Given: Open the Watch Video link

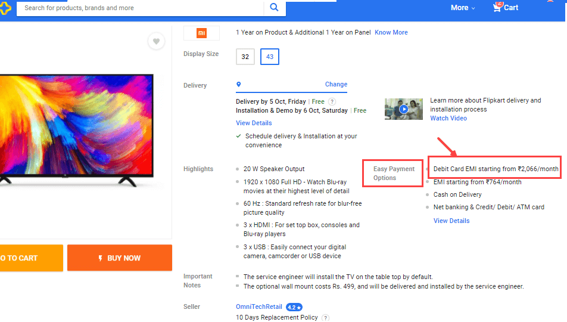Looking at the screenshot, I should pyautogui.click(x=448, y=118).
